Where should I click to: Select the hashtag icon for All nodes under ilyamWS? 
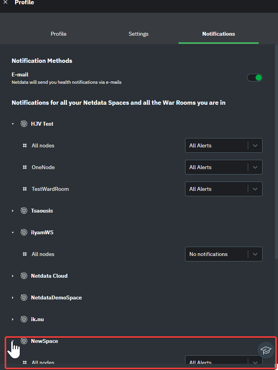point(25,254)
